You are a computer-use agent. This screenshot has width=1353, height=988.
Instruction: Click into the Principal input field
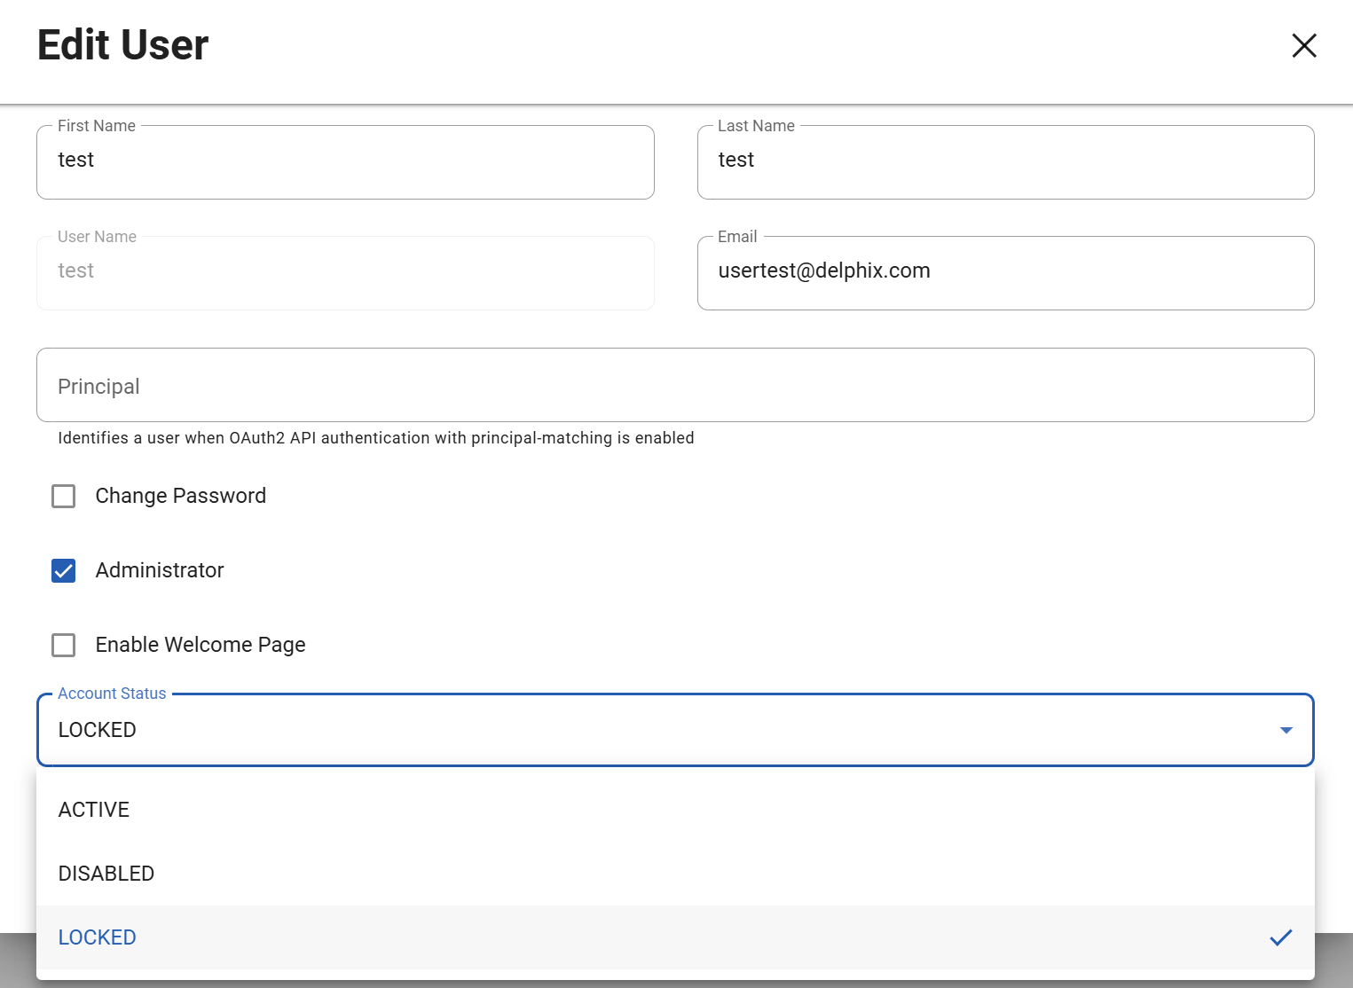pos(674,386)
